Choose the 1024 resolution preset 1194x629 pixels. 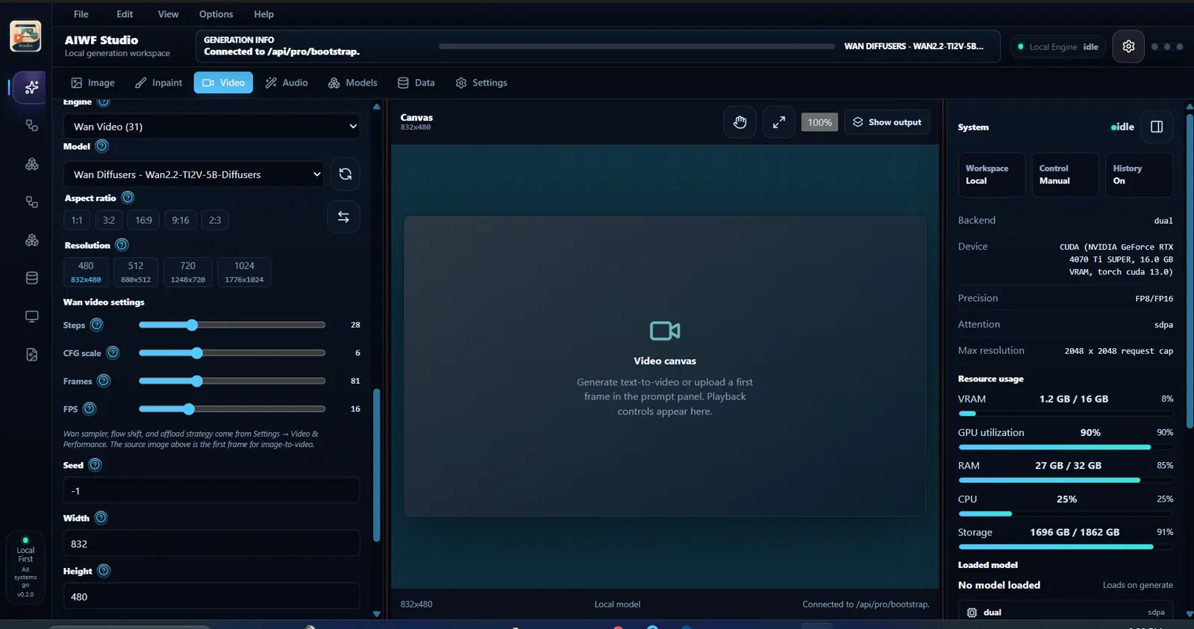click(x=244, y=272)
